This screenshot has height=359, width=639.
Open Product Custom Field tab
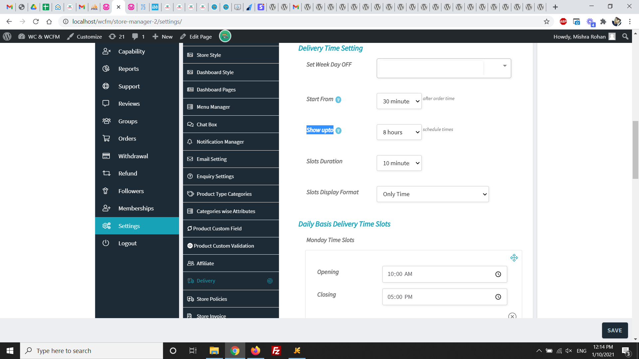(231, 228)
